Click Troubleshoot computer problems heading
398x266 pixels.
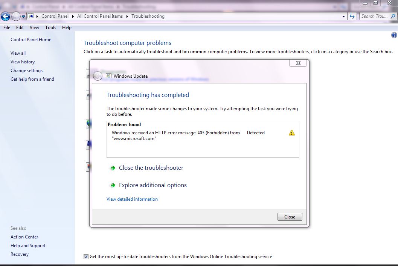point(127,43)
